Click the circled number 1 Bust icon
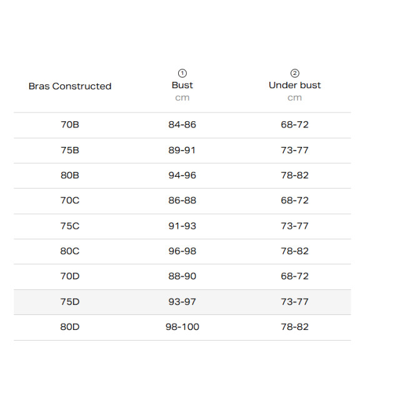400x400 pixels. [x=182, y=74]
